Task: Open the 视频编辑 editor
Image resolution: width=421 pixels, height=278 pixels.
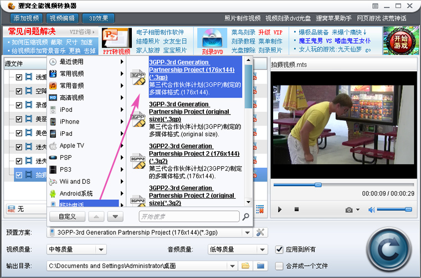Action: click(62, 18)
